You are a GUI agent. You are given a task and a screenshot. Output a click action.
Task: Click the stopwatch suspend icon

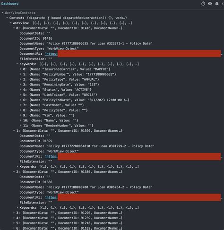[203, 3]
